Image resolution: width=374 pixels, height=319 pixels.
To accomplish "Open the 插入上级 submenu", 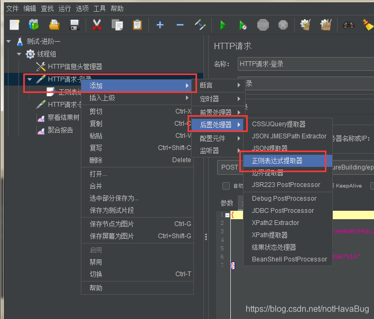I will 137,98.
